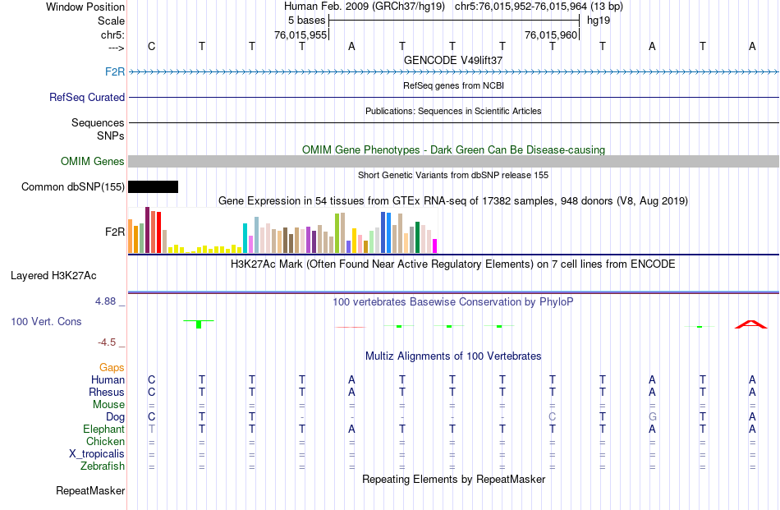Click "100 vertebrates Basewise Conservation by PhyloP" title
780x510 pixels.
(x=453, y=301)
